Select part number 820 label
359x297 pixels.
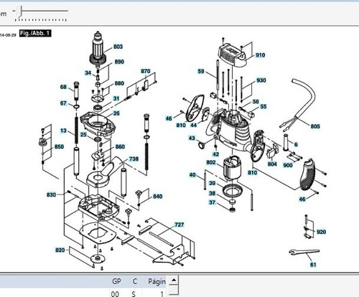[60, 250]
